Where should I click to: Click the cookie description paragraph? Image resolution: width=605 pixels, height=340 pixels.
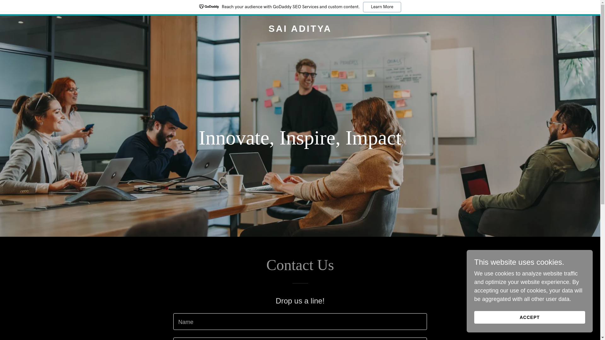coord(528,286)
